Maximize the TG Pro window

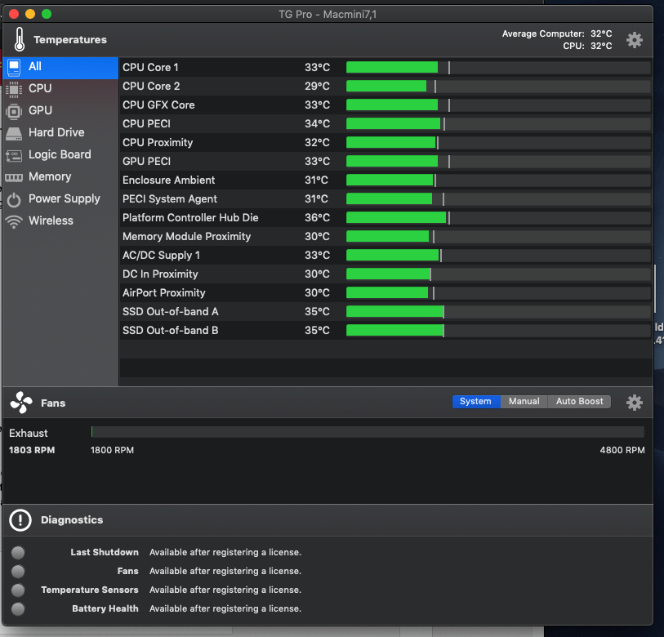47,14
